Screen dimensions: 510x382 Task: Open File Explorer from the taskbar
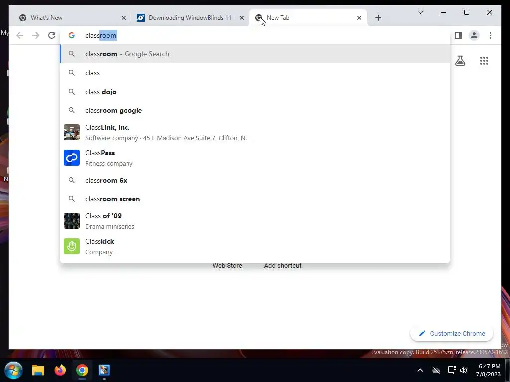(x=38, y=370)
